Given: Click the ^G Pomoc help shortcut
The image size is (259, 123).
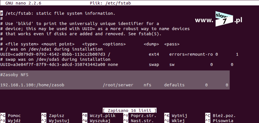Looking at the screenshot, I should [11, 116].
